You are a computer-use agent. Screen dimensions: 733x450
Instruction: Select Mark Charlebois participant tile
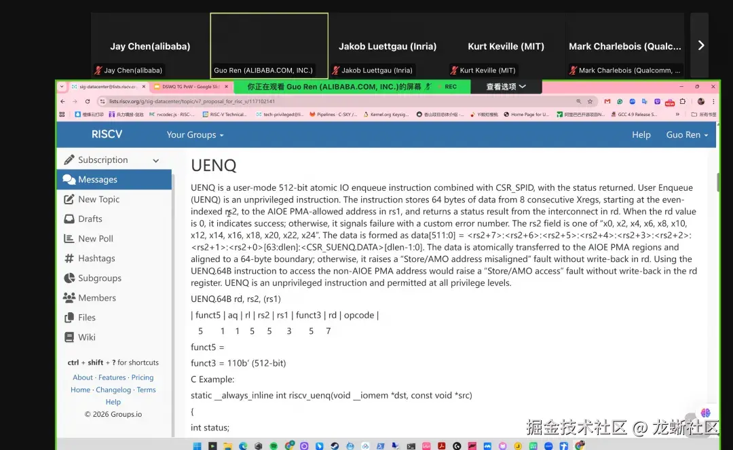point(625,45)
